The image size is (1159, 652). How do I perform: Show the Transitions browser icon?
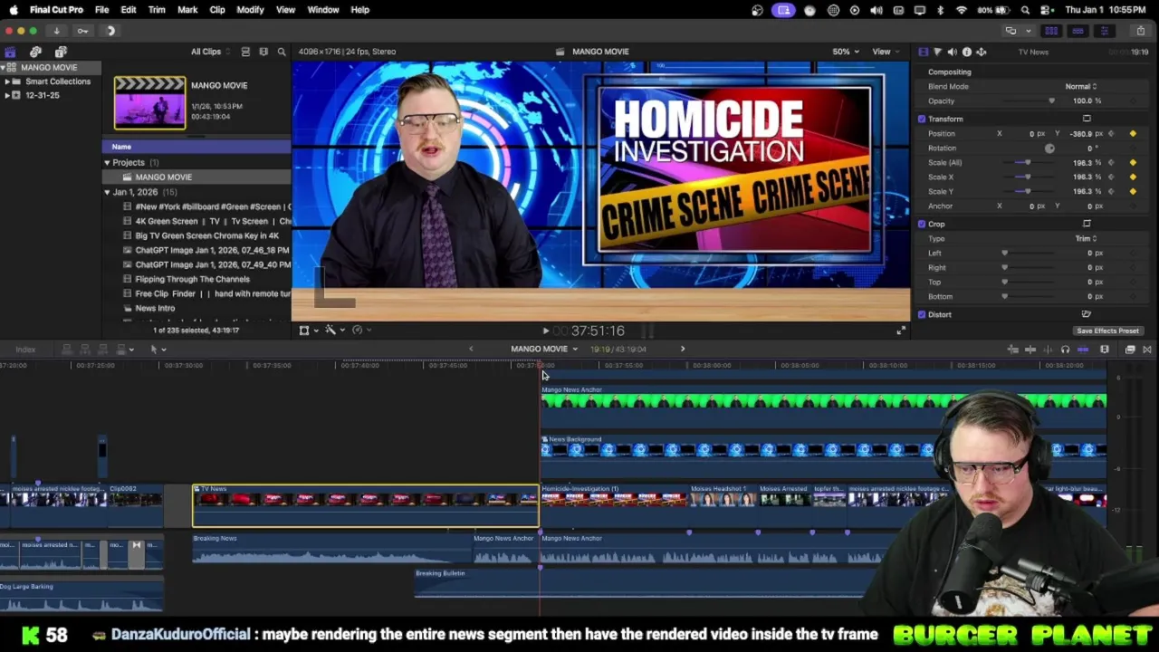pyautogui.click(x=1147, y=350)
